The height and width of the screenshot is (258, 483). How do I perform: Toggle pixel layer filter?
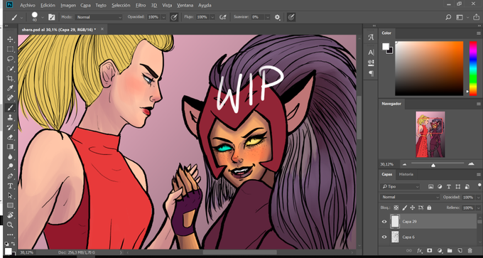point(430,186)
